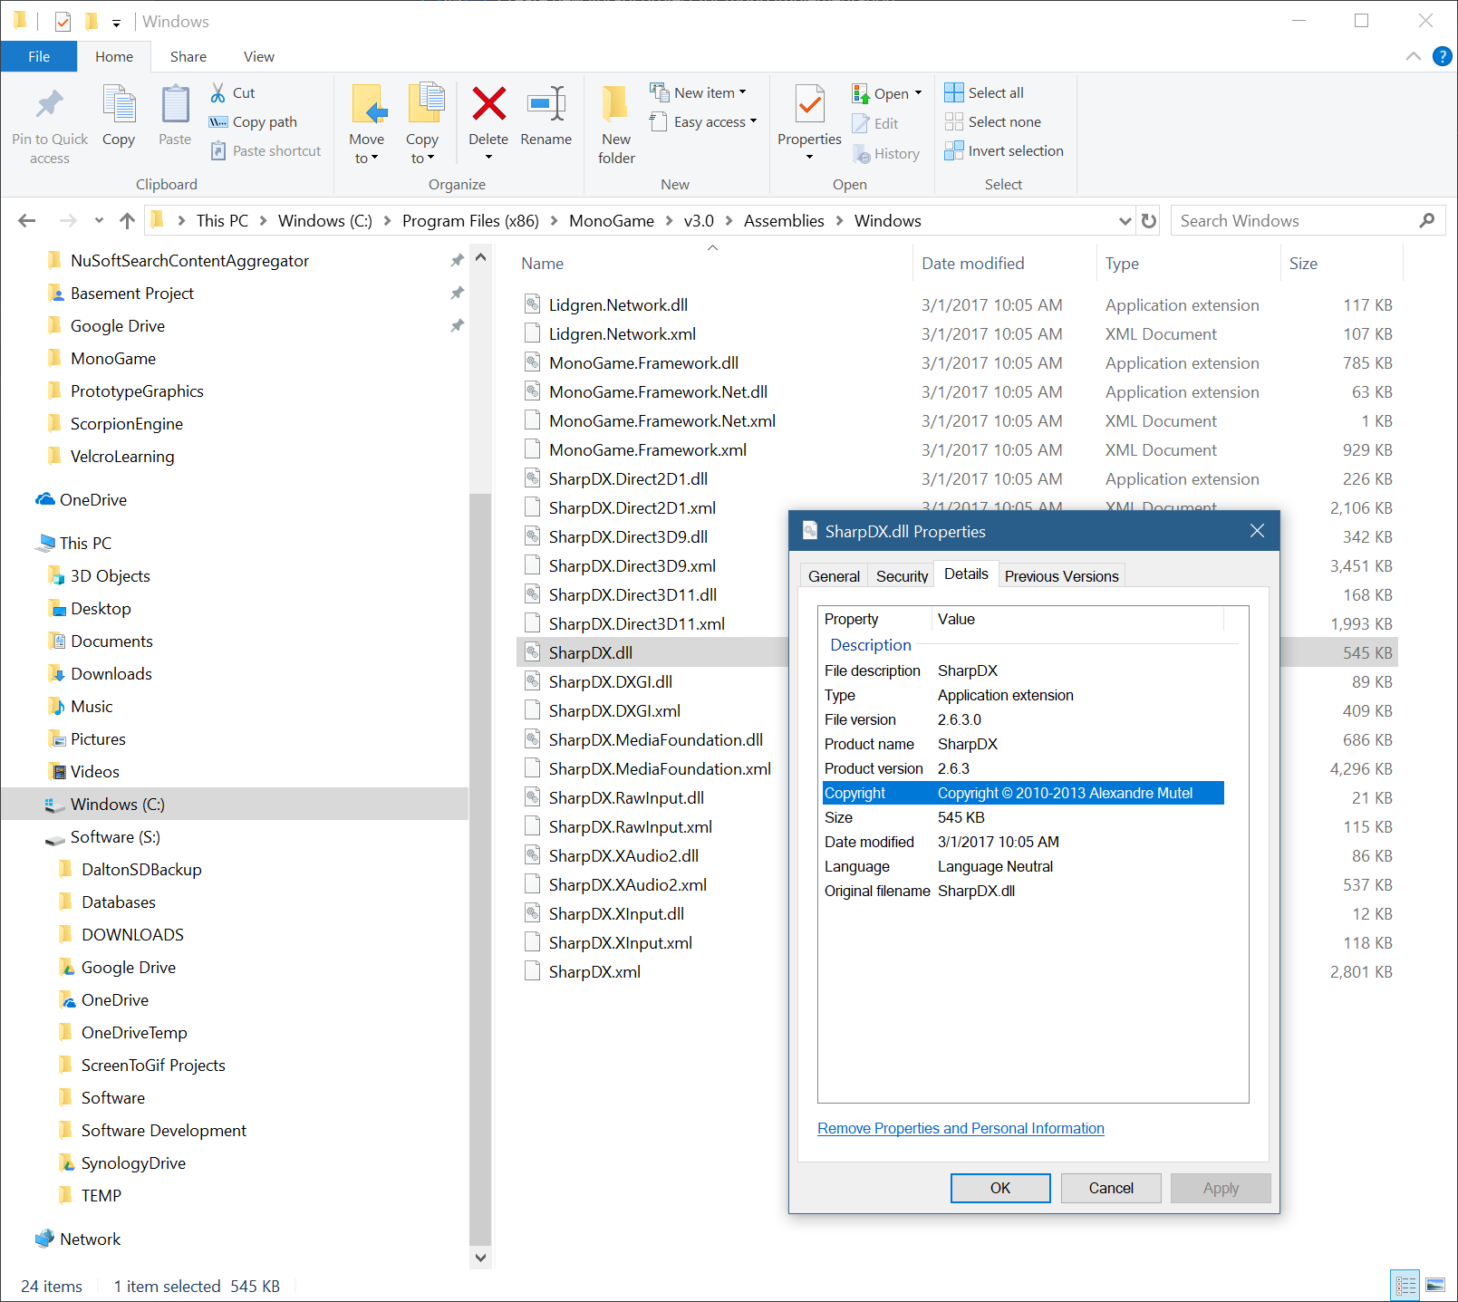Toggle details view in the status bar
1458x1302 pixels.
pyautogui.click(x=1405, y=1284)
